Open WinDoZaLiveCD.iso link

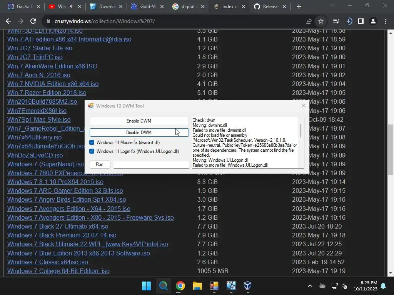pos(35,155)
